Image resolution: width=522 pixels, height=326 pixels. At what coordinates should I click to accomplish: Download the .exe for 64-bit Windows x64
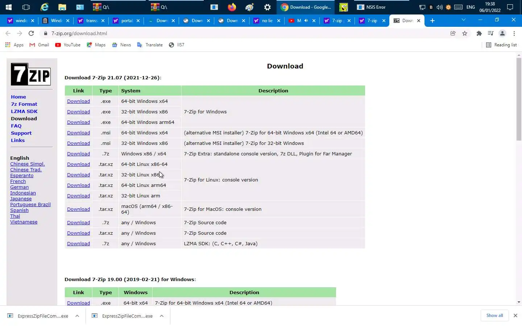78,101
